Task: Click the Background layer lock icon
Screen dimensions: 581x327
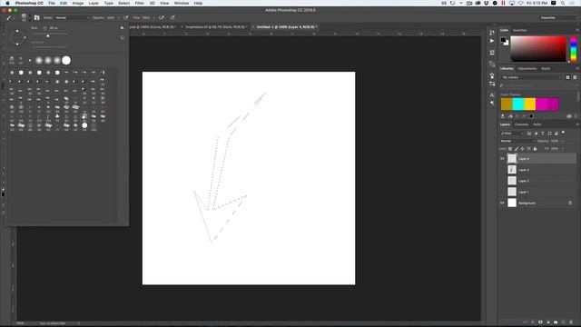Action: click(x=570, y=203)
